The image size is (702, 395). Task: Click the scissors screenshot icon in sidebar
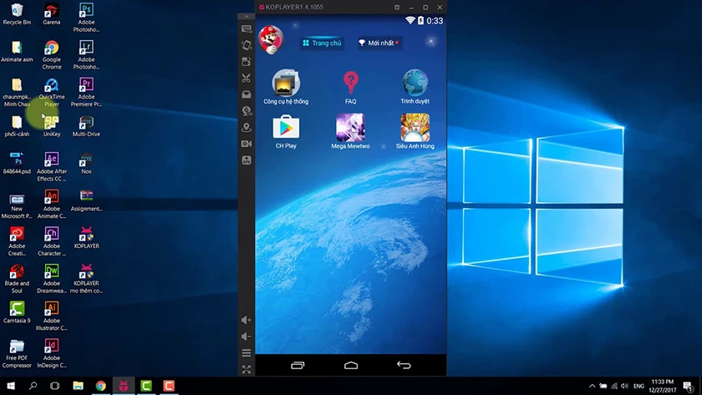247,78
